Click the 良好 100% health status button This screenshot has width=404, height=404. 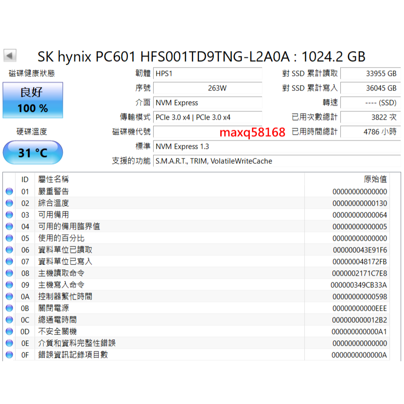[33, 100]
